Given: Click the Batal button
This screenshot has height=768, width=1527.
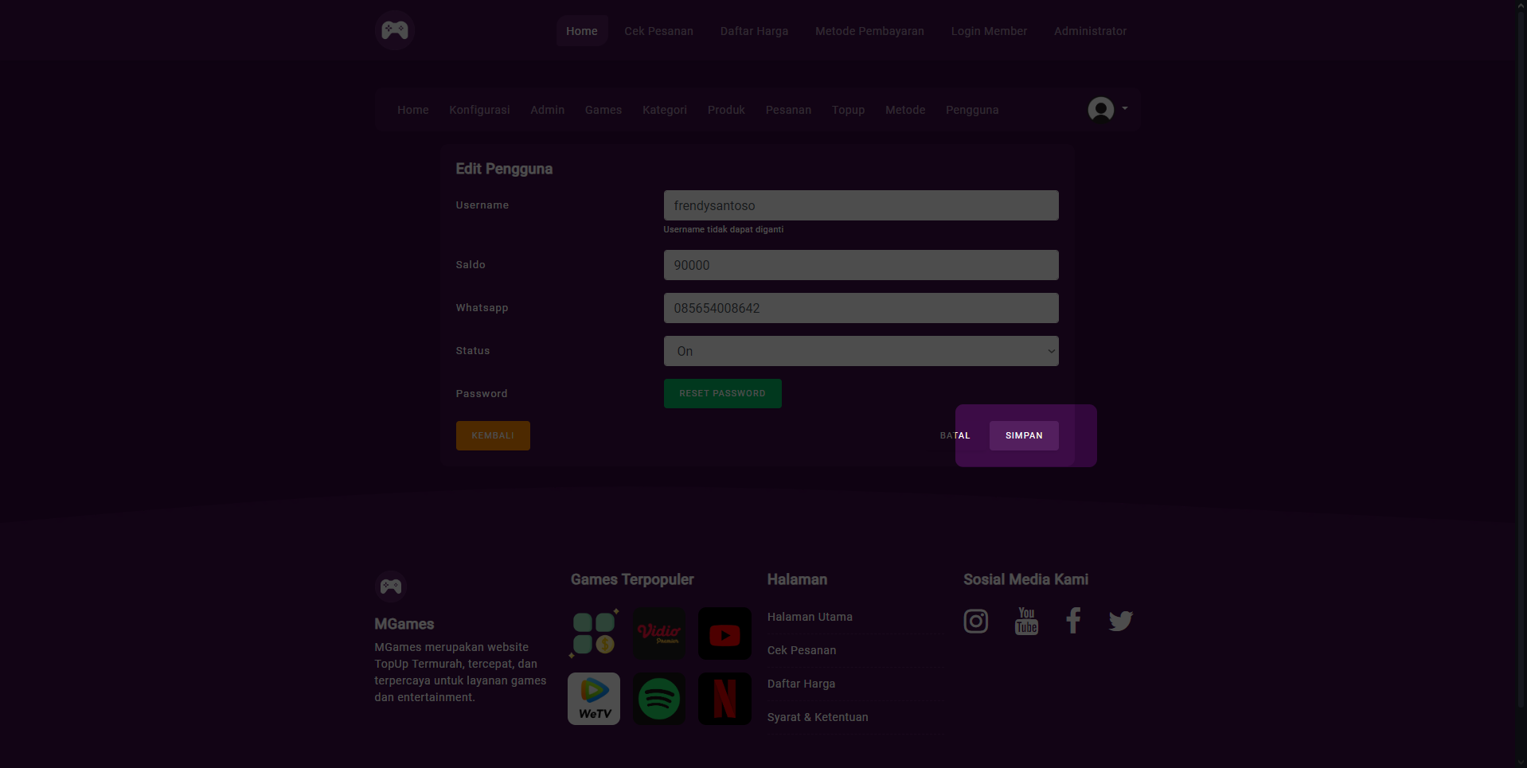Looking at the screenshot, I should pos(955,435).
